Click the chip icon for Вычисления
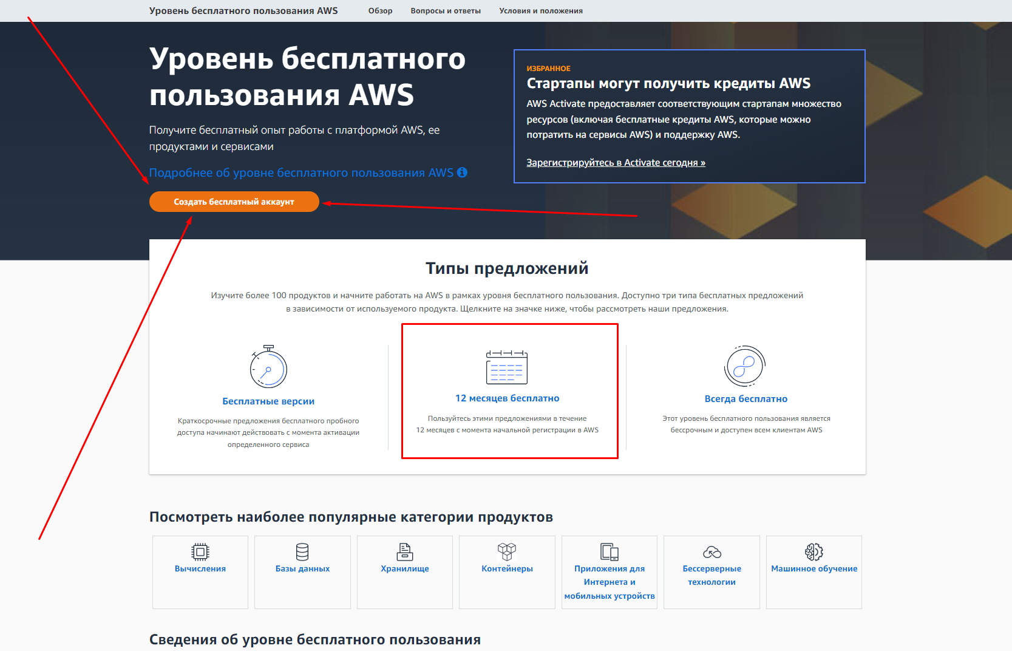 point(200,551)
